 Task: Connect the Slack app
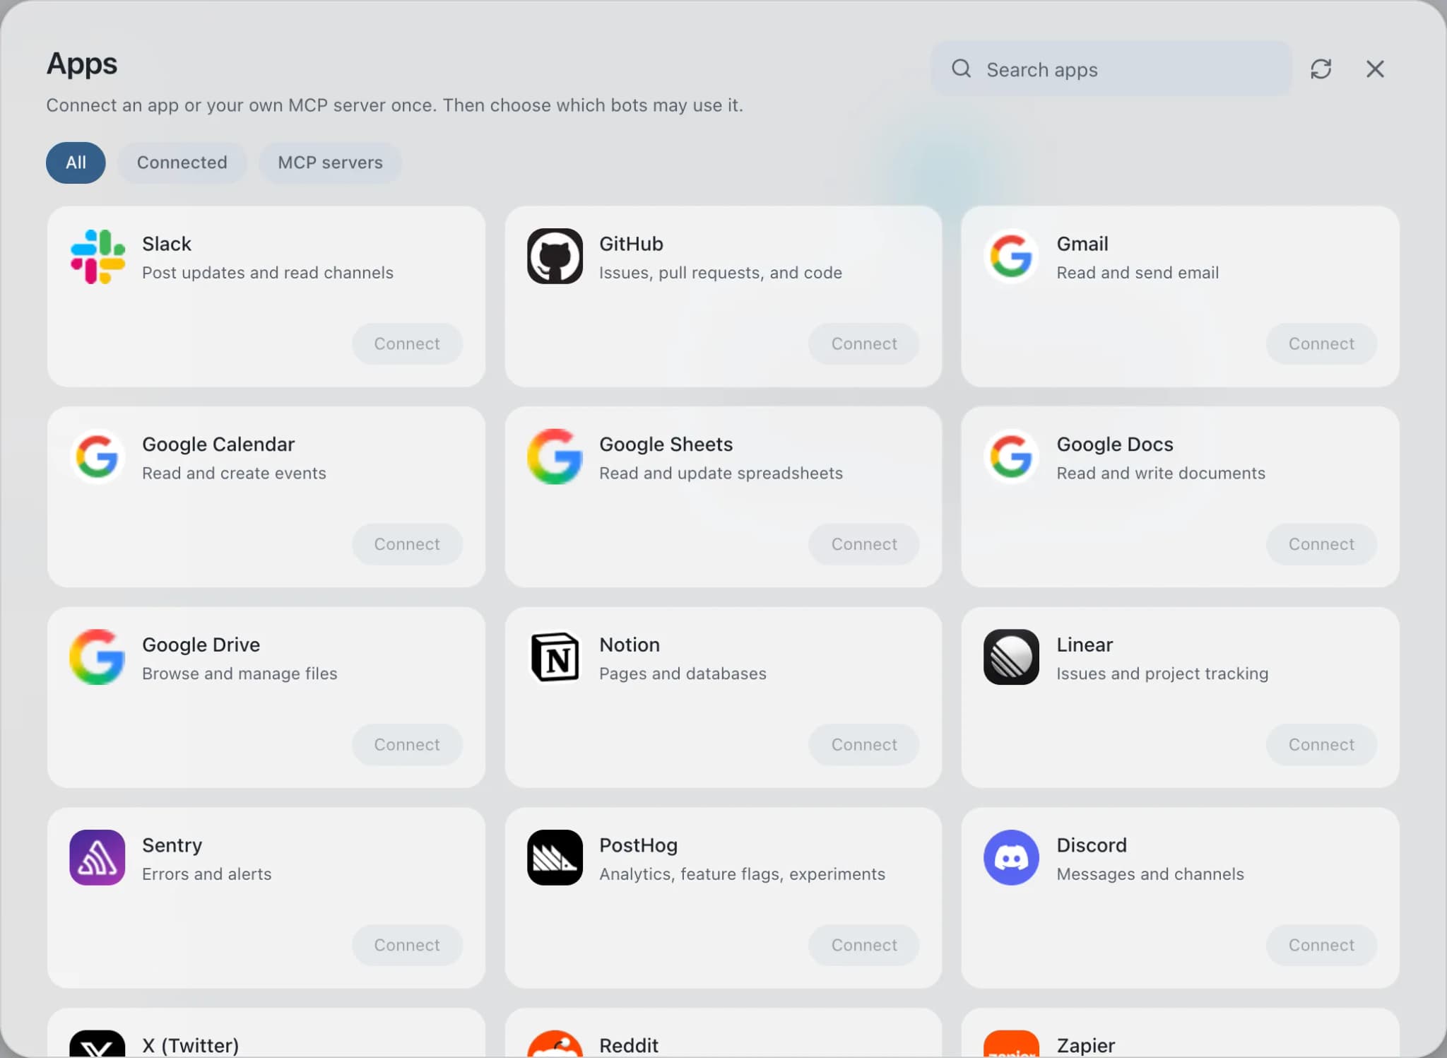click(407, 343)
